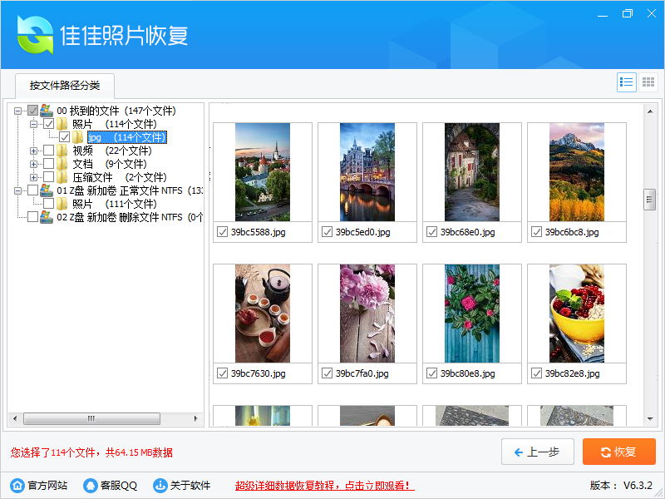
Task: Uncheck the jpg (114个文件) checkbox
Action: point(65,137)
